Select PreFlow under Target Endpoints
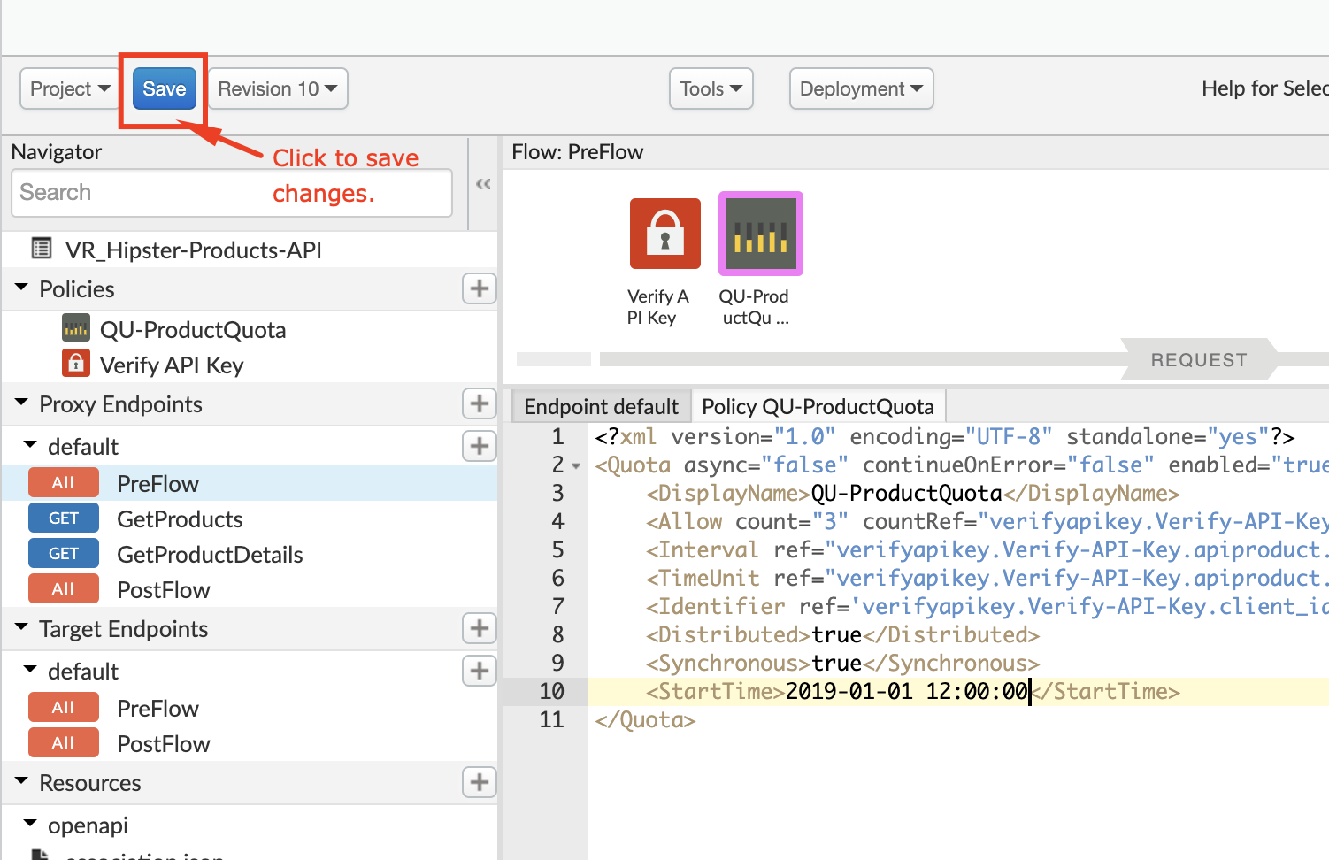The height and width of the screenshot is (860, 1329). pyautogui.click(x=158, y=709)
